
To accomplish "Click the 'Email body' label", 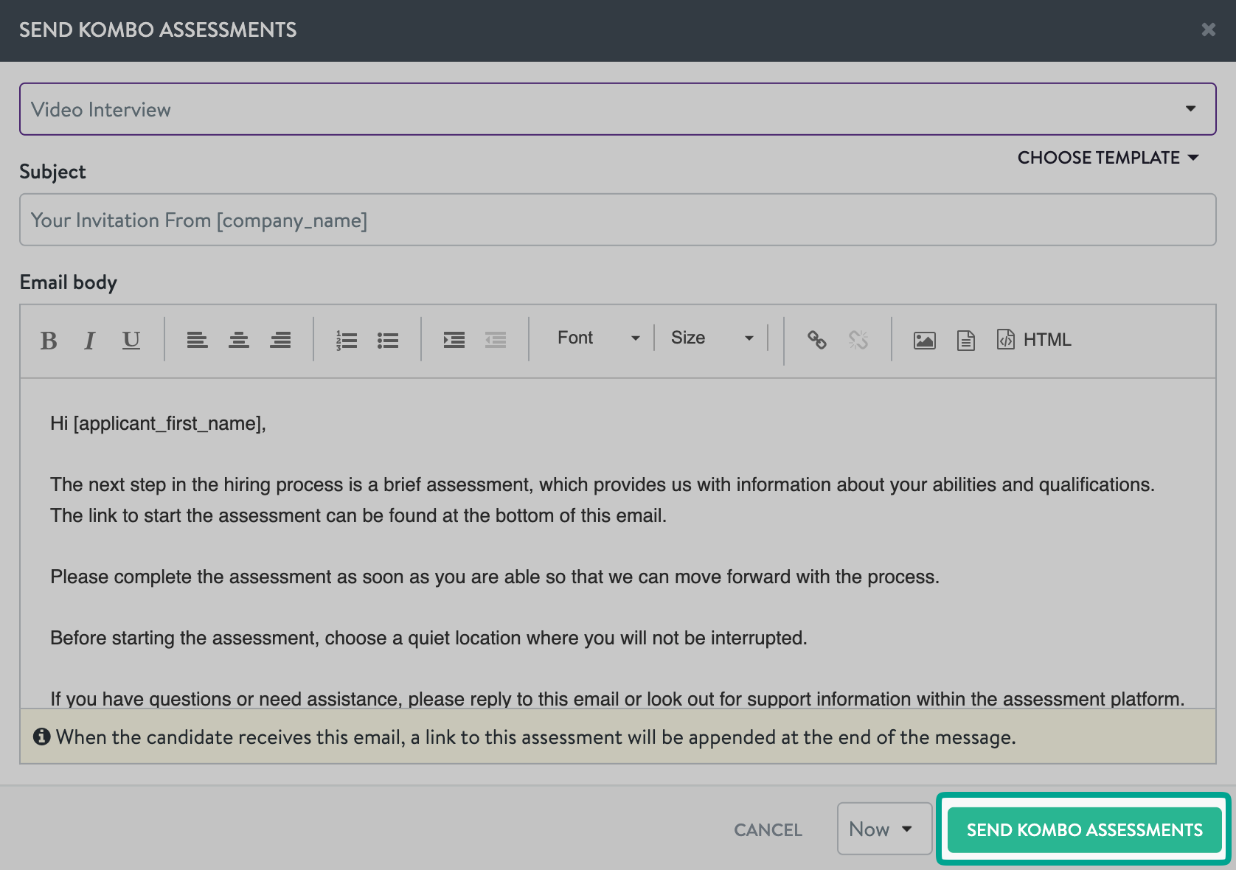I will (69, 282).
